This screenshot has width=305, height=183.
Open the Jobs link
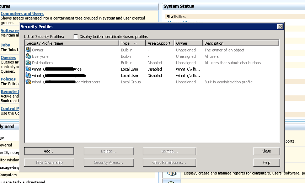pos(5,45)
